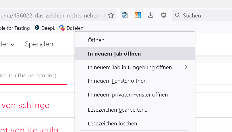Click 'Lesezeichen bearbeiten…' menu entry
The height and width of the screenshot is (132, 232).
[118, 110]
